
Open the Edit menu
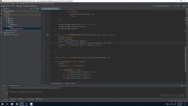point(5,3)
